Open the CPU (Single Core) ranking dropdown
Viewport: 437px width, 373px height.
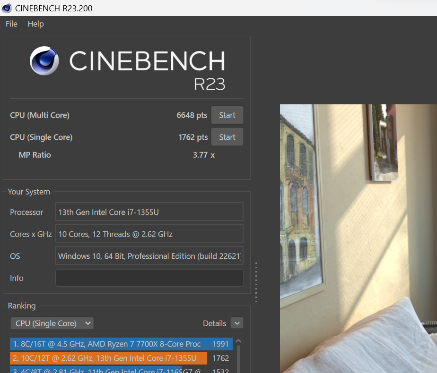click(52, 323)
